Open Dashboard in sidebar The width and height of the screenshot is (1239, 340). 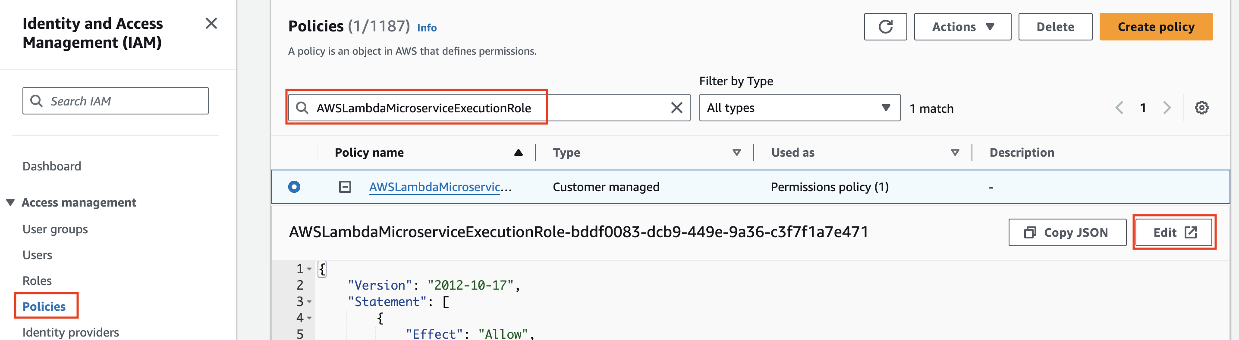pos(52,166)
